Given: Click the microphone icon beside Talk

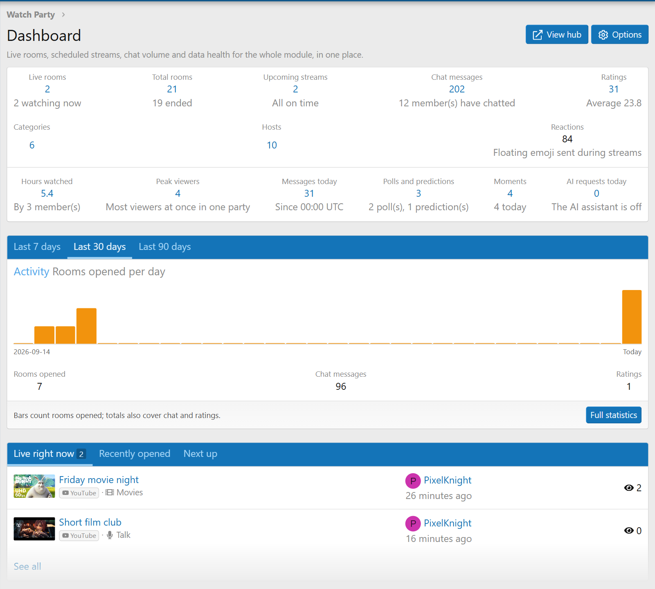Looking at the screenshot, I should coord(110,535).
